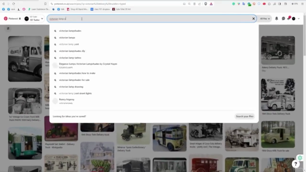Open the extensions puzzle icon
Viewport: 306px width, 172px height.
coord(269,4)
